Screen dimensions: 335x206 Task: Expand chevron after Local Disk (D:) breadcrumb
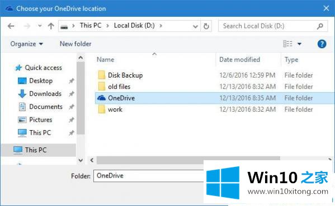[x=161, y=26]
